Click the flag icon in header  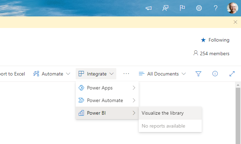(182, 8)
